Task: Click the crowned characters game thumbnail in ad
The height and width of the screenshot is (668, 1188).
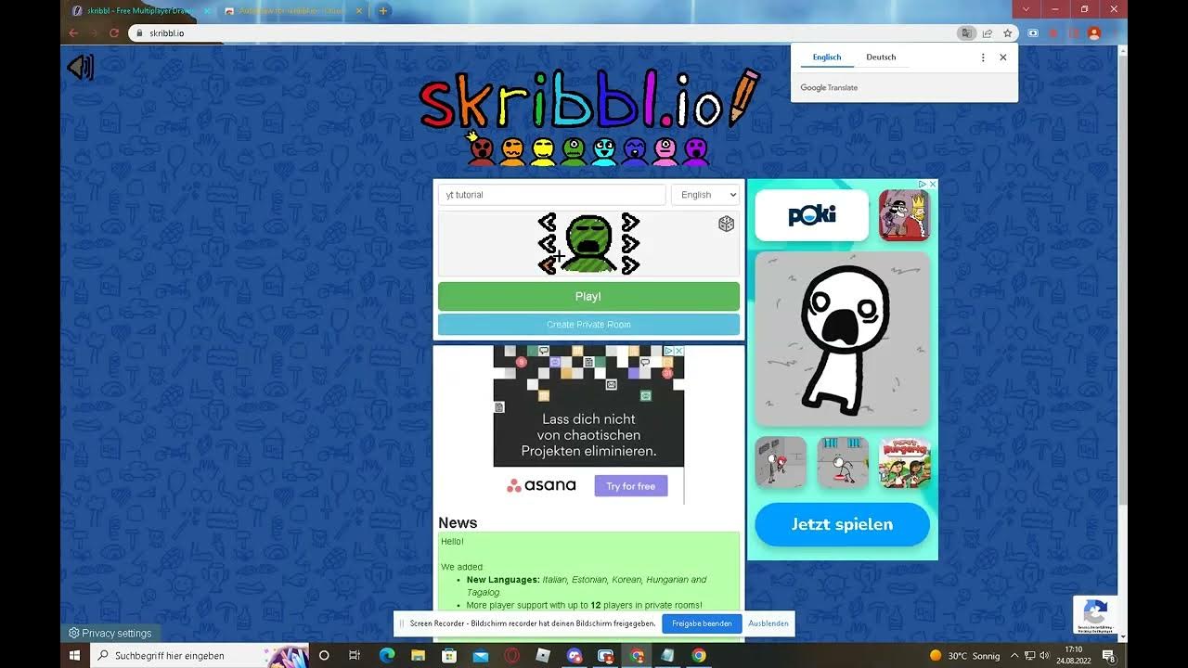Action: click(x=904, y=215)
